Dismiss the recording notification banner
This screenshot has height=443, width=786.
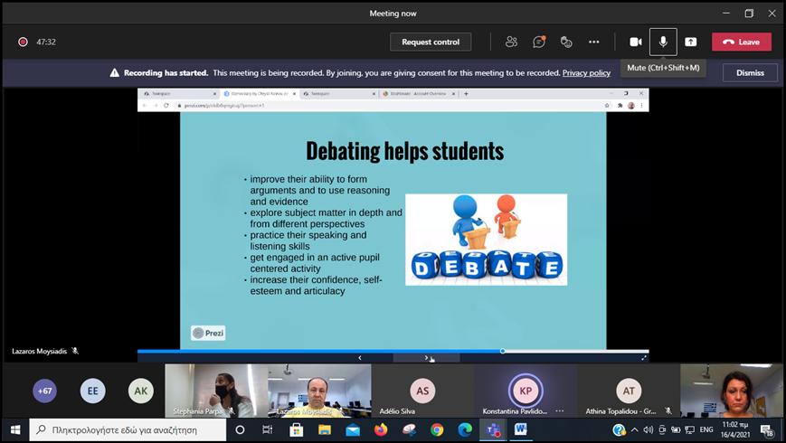750,73
